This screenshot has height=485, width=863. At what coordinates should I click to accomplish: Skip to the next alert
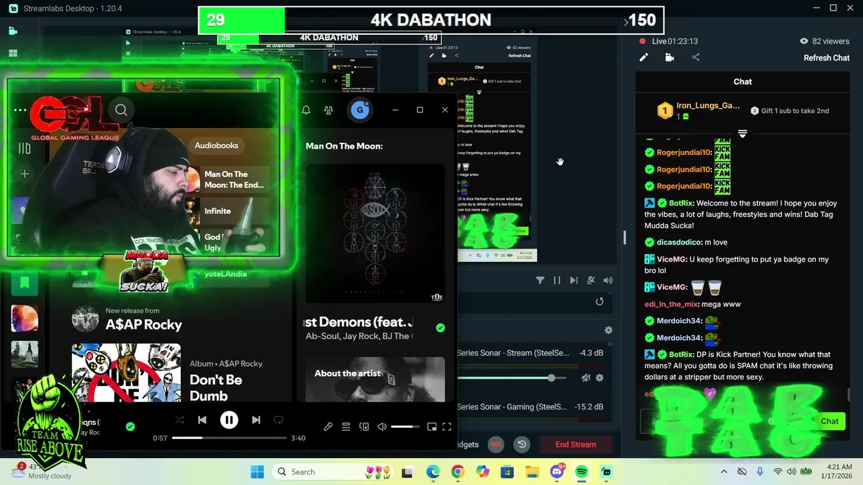tap(574, 280)
